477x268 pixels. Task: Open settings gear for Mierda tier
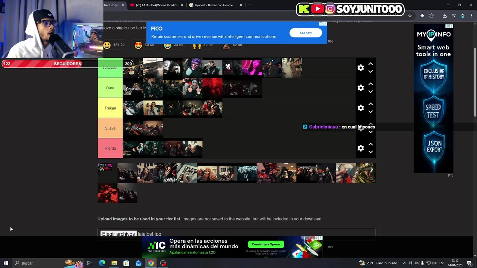(x=360, y=148)
